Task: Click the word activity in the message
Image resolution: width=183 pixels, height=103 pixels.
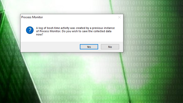Action: (65, 28)
